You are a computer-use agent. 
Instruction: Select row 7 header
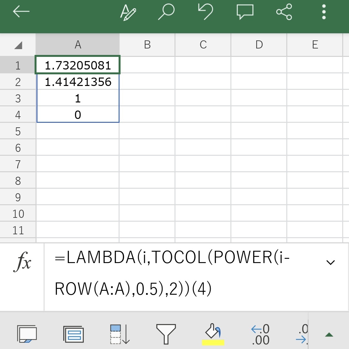click(x=18, y=164)
